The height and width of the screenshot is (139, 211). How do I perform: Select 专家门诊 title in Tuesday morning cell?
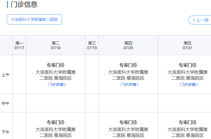coord(56,65)
